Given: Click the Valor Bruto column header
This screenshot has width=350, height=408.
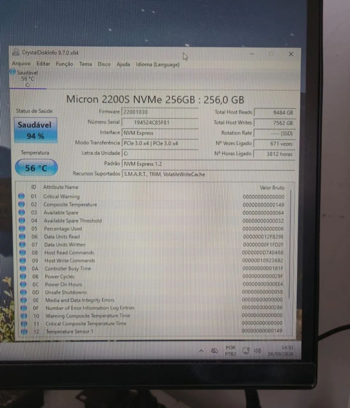Looking at the screenshot, I should pyautogui.click(x=272, y=187).
